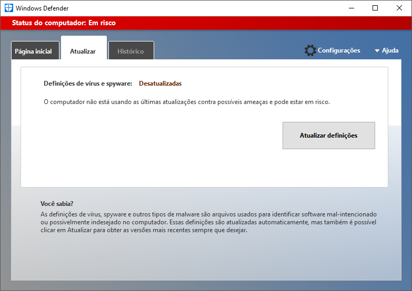Viewport: 412px width, 291px height.
Task: Click the Configurações label
Action: tap(339, 50)
